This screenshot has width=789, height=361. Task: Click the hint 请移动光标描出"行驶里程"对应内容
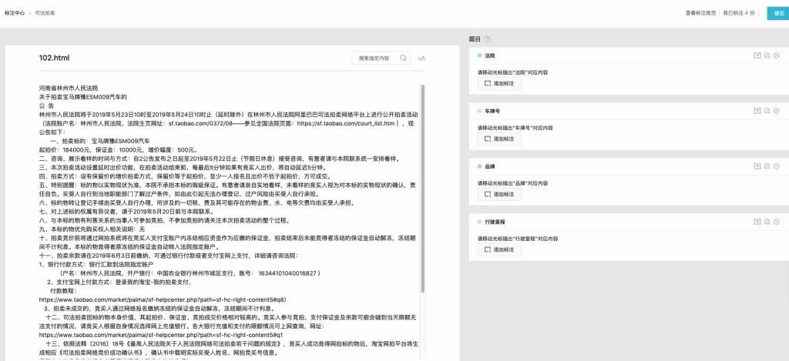pos(518,239)
